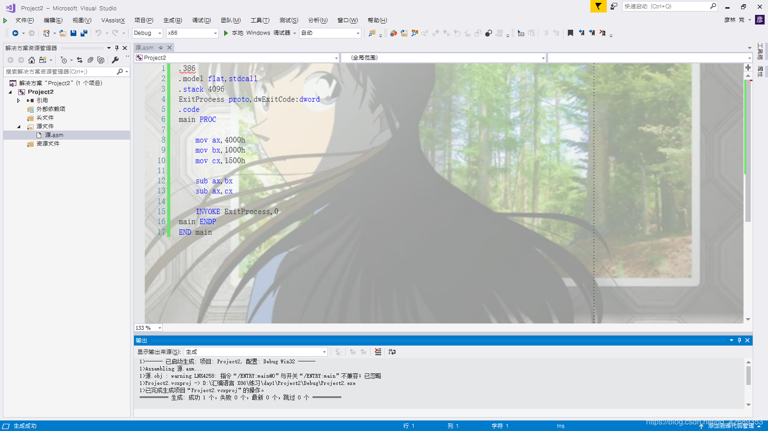Collapse the 源文件 folder node
768x431 pixels.
coord(19,127)
